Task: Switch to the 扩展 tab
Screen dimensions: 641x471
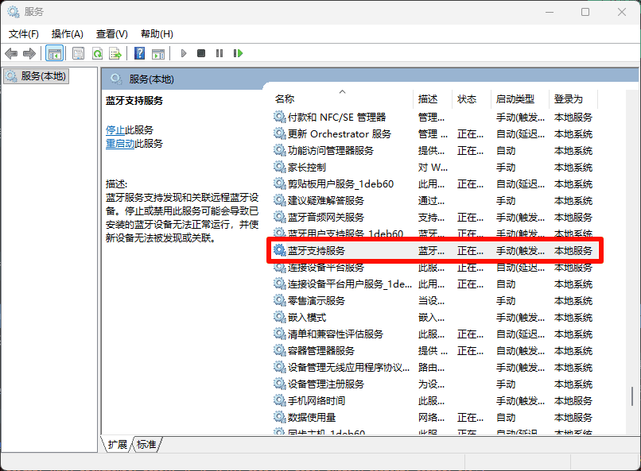Action: click(x=118, y=444)
